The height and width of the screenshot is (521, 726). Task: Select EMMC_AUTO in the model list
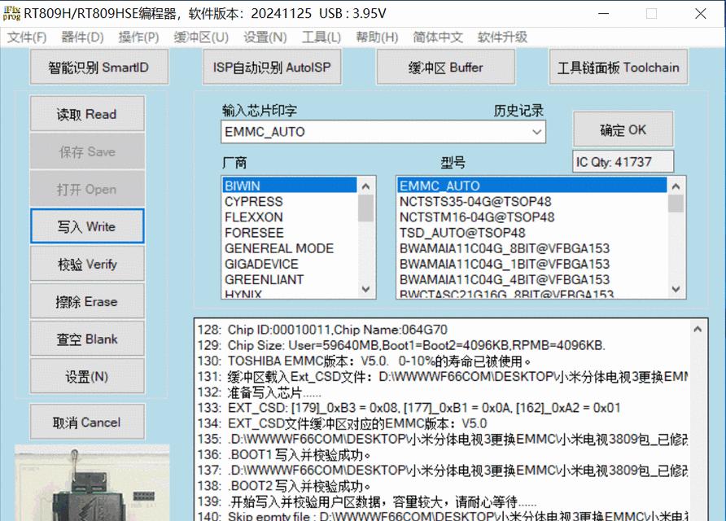point(531,186)
